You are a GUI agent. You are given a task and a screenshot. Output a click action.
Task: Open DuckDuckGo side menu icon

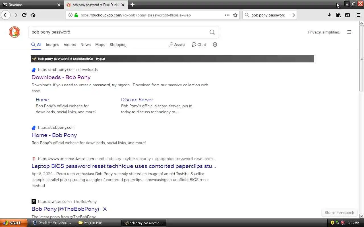[349, 32]
